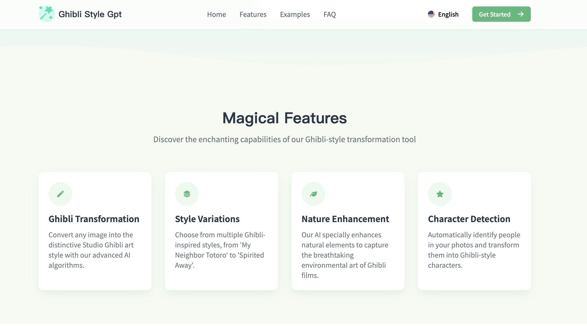Click the US flag language icon
587x326 pixels.
coord(431,14)
